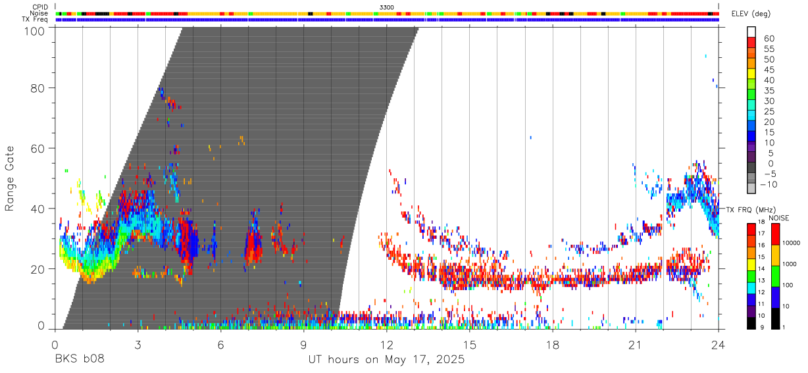The height and width of the screenshot is (373, 808).
Task: Click the 60 tick on Range Gate axis
Action: coord(38,148)
